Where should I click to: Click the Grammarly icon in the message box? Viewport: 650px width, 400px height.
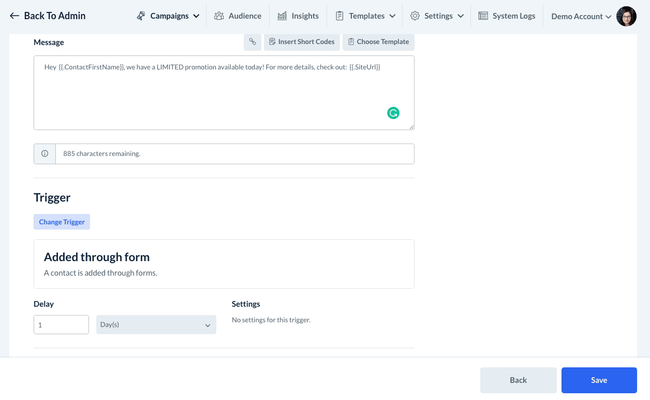[x=393, y=113]
